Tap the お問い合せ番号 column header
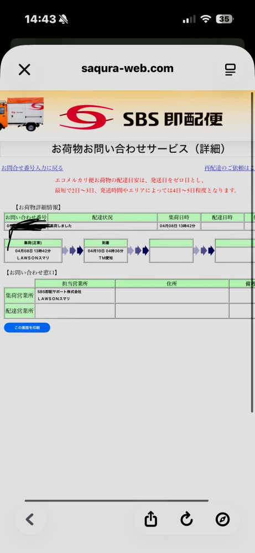The width and height of the screenshot is (255, 553). click(x=26, y=218)
